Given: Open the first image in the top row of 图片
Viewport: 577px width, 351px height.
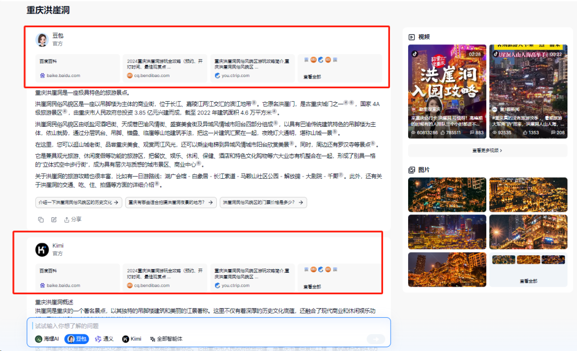Looking at the screenshot, I should click(447, 195).
